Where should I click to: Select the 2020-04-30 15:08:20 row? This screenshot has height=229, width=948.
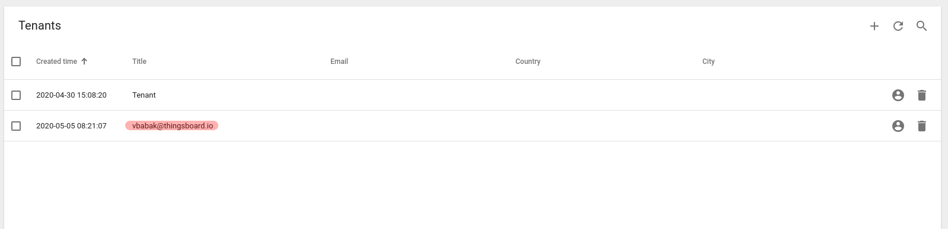pos(472,95)
